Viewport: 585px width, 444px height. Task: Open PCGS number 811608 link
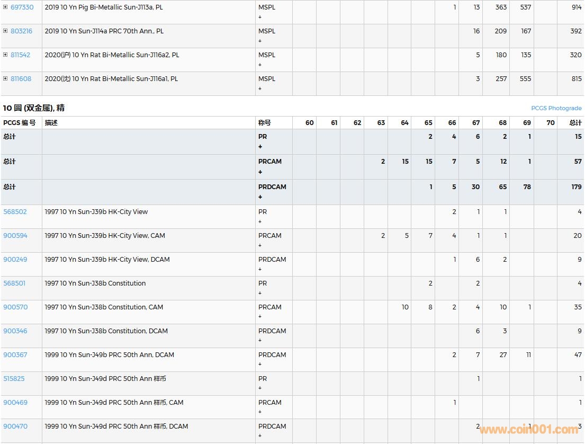(21, 79)
